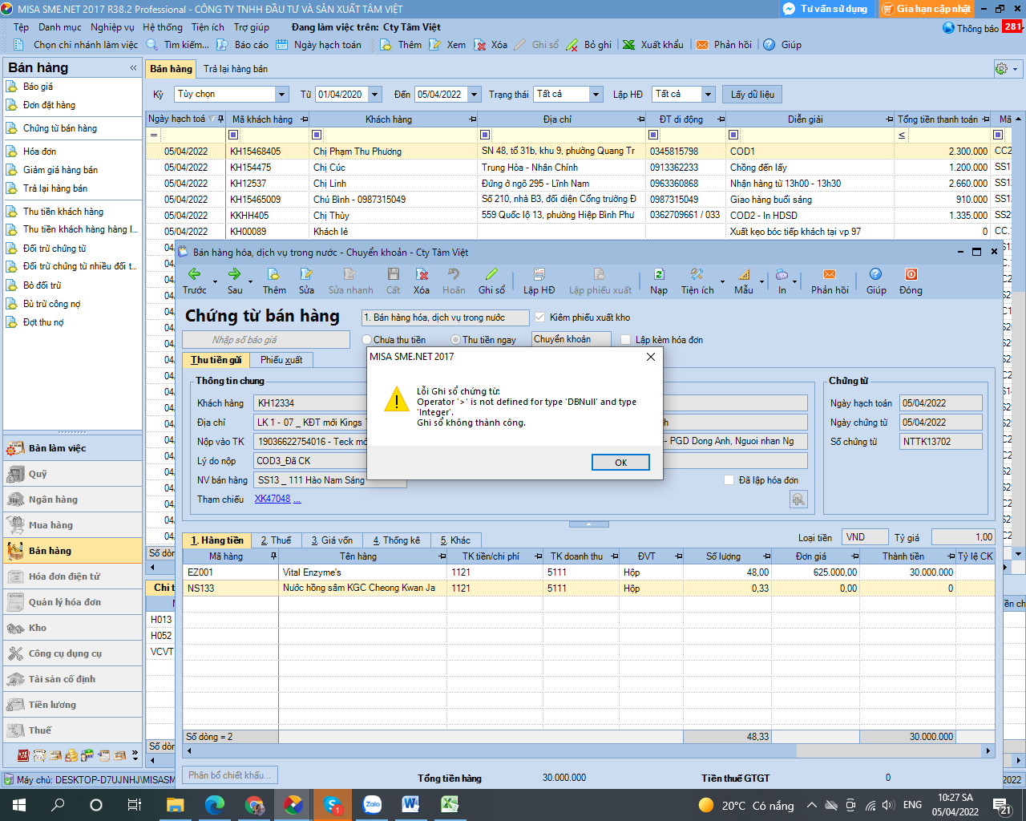Open settings gear dropdown at top right
Screen dimensions: 1026x821
(x=1006, y=69)
